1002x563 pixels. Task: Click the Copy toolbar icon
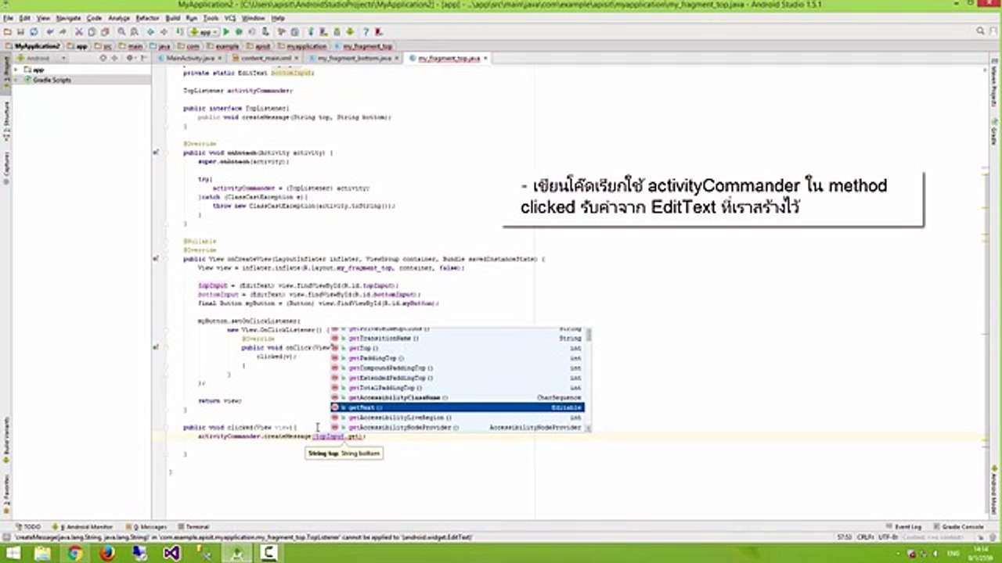92,32
